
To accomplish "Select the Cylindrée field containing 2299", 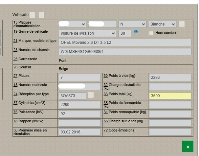I will 79,105.
